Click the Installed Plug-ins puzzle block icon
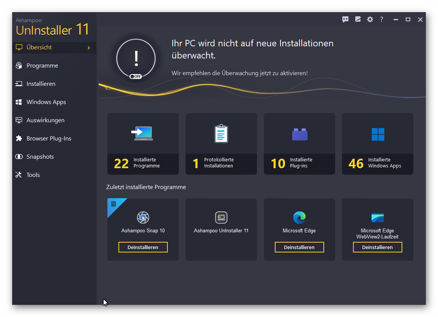438x317 pixels. click(x=299, y=134)
